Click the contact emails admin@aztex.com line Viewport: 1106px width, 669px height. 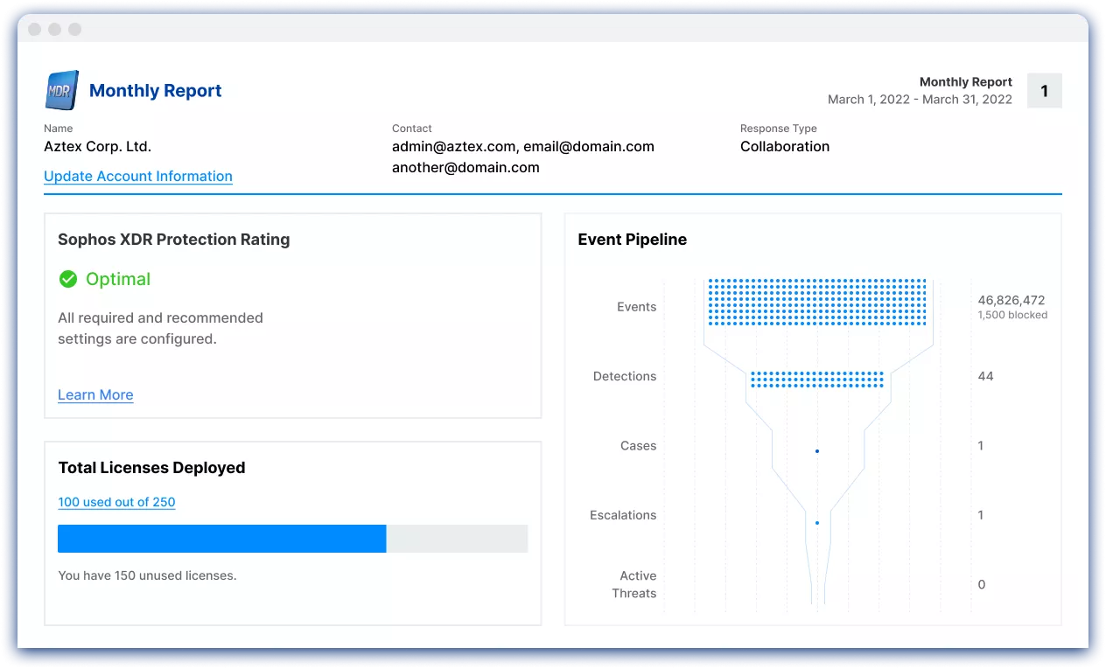[x=523, y=146]
